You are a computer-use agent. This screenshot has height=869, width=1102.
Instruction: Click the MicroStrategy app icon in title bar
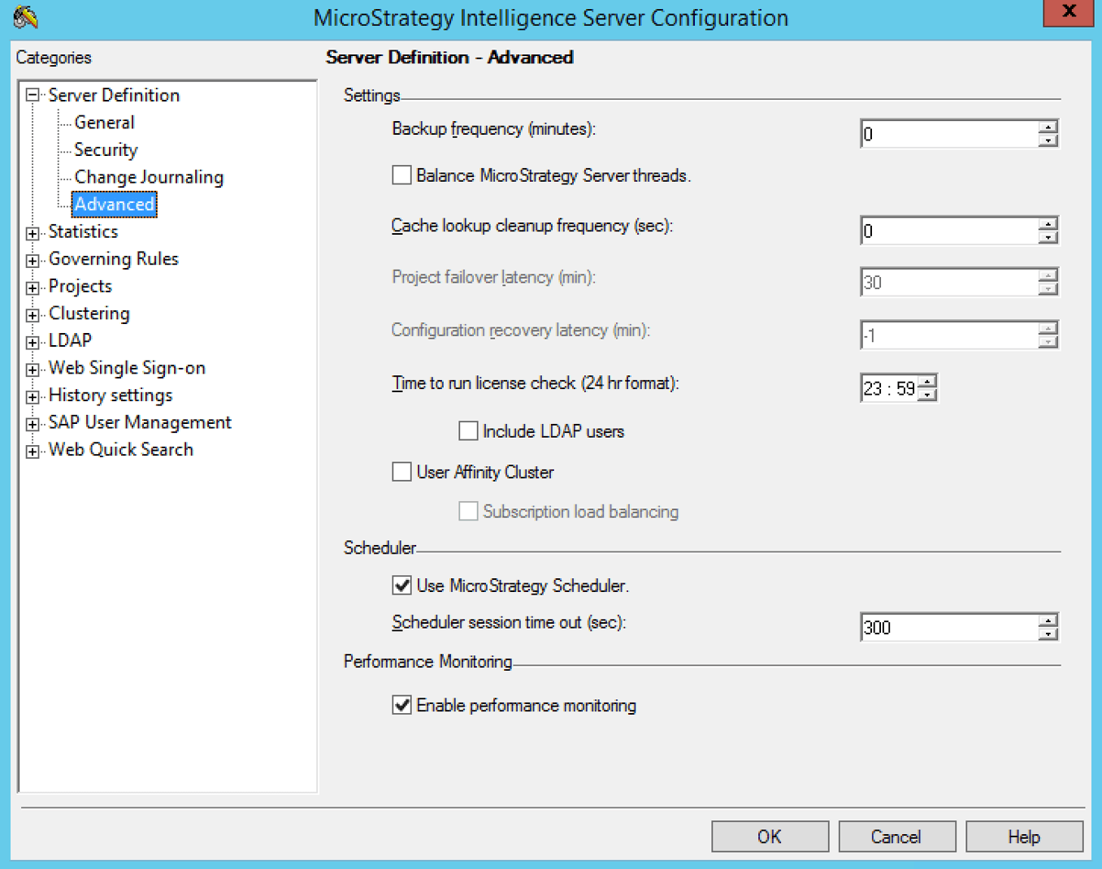point(25,17)
